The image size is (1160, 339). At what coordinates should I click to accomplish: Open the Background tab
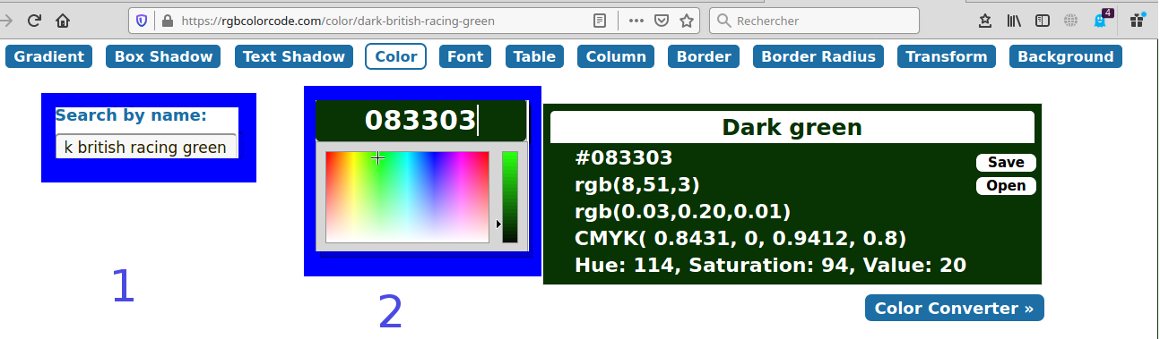pyautogui.click(x=1066, y=56)
